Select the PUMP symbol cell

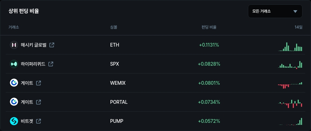tap(117, 121)
